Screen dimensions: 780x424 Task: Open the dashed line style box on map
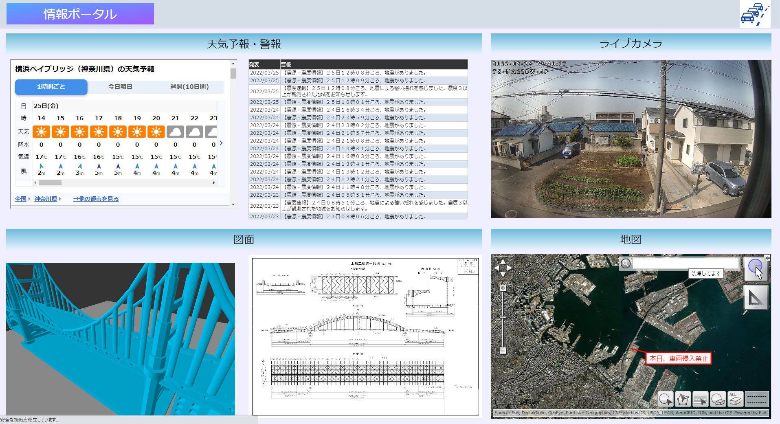pyautogui.click(x=757, y=399)
